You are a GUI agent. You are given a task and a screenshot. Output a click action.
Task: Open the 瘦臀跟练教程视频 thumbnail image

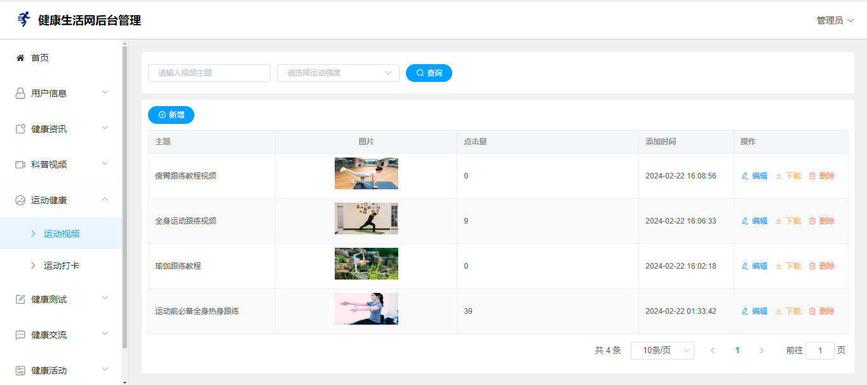coord(366,173)
